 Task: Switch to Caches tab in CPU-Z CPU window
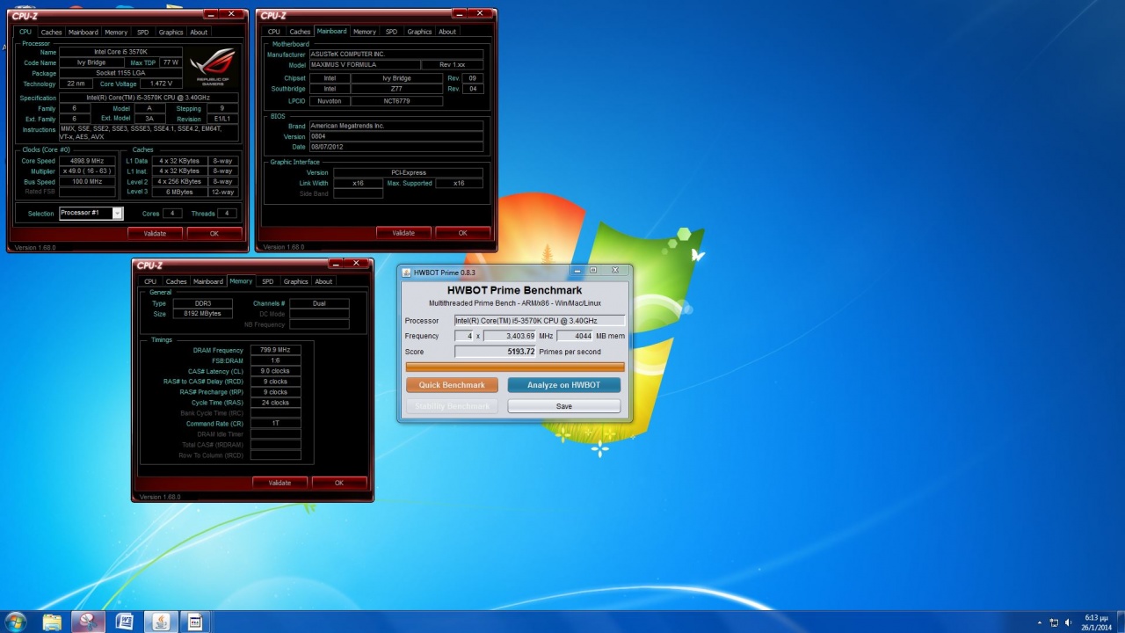[52, 32]
